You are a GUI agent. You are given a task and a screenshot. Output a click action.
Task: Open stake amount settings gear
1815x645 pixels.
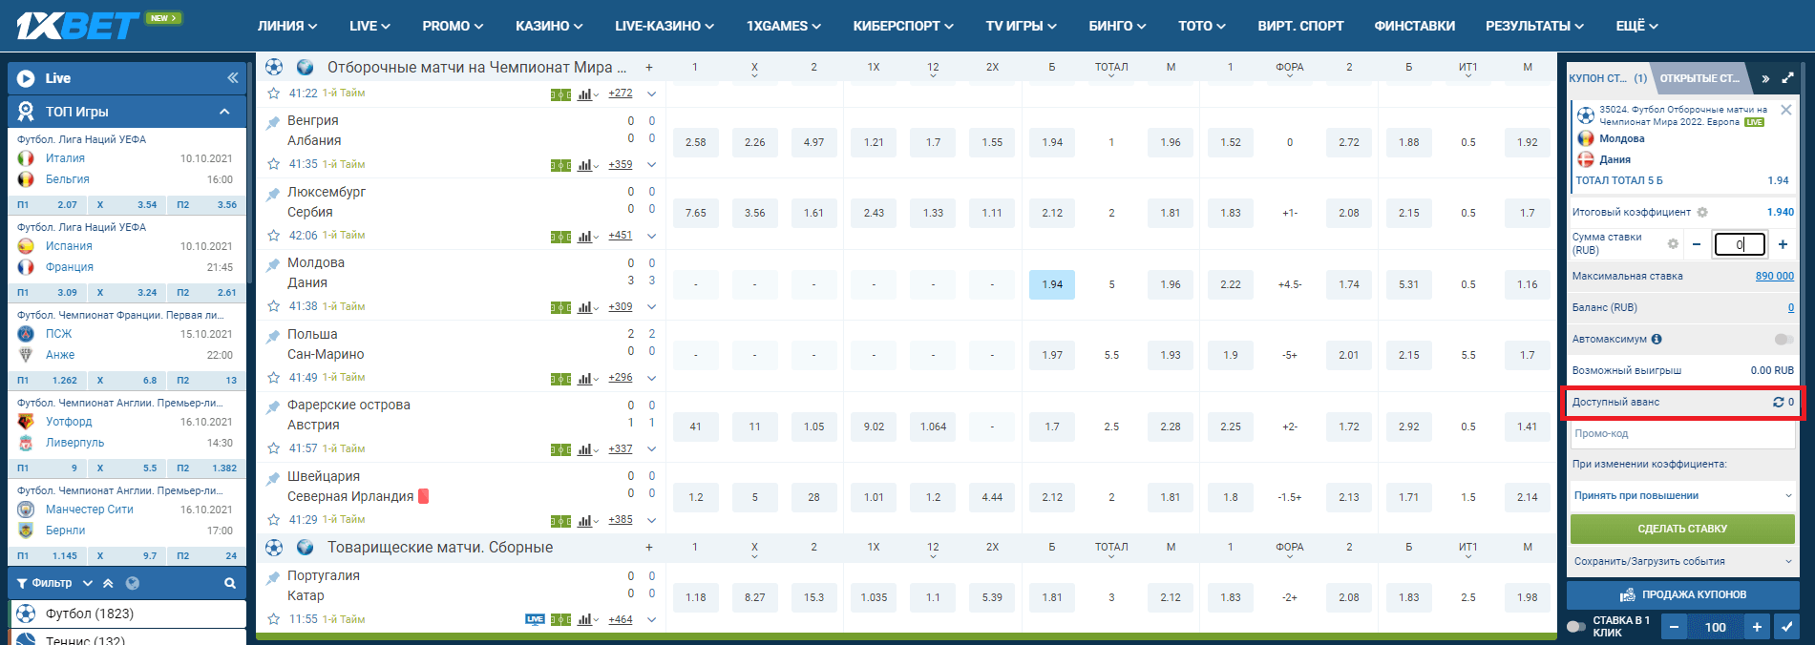point(1673,244)
